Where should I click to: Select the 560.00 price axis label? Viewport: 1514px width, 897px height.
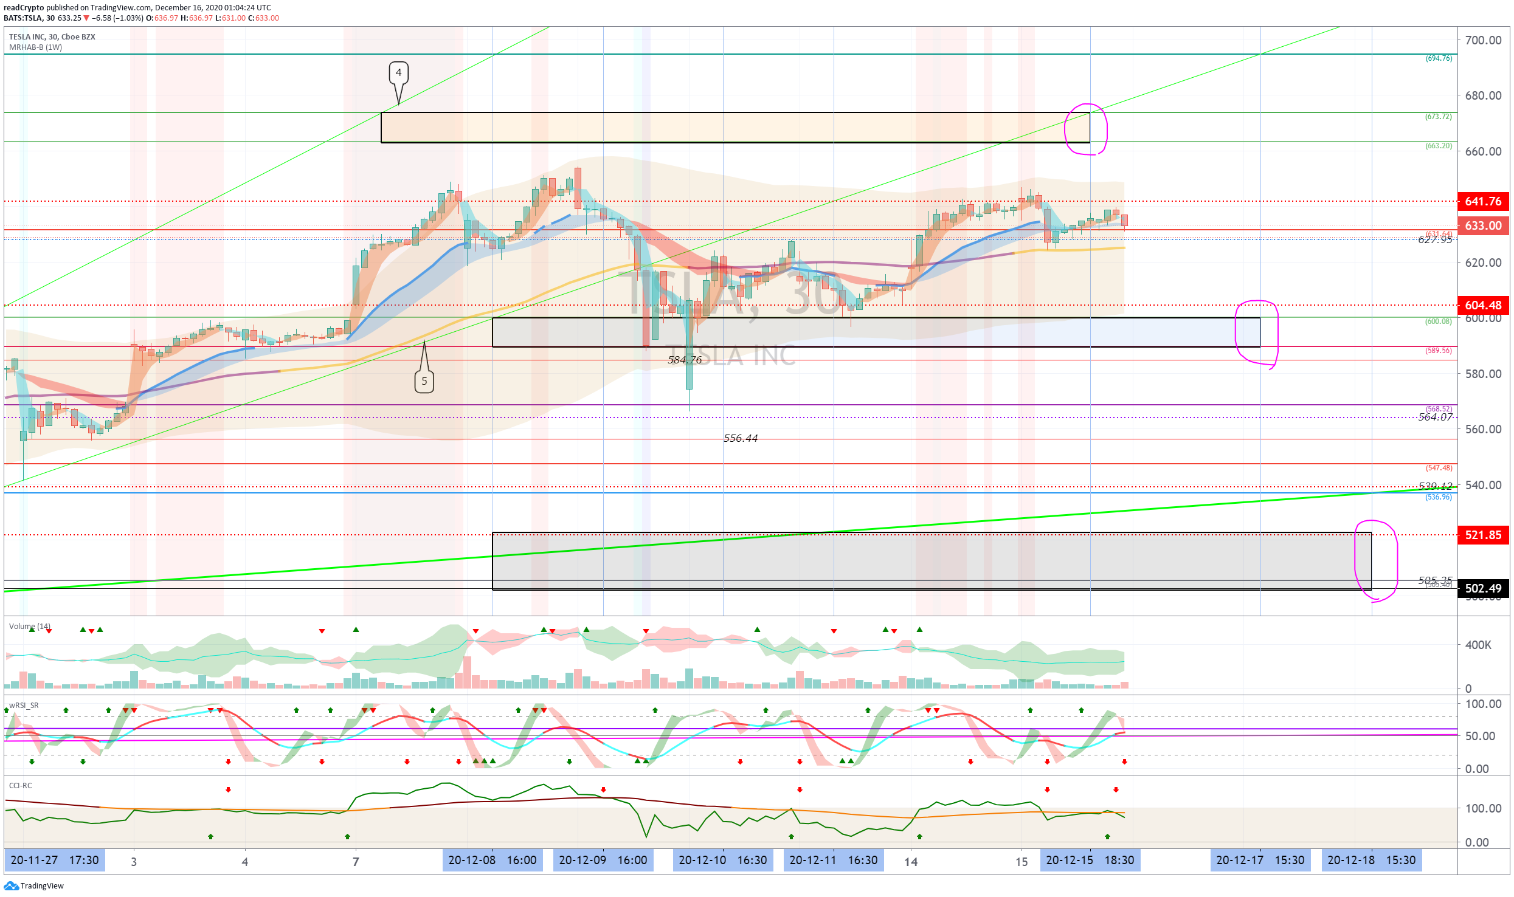tap(1483, 429)
